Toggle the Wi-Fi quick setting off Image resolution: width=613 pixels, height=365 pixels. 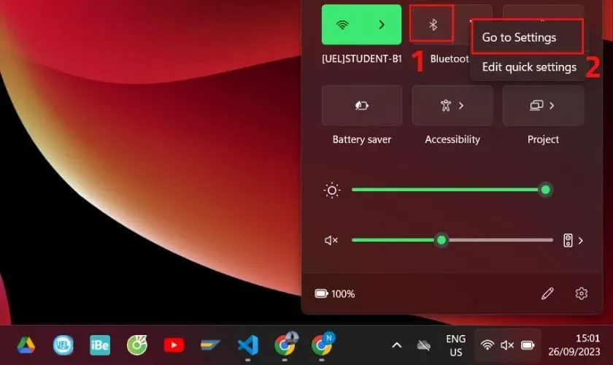(x=342, y=25)
